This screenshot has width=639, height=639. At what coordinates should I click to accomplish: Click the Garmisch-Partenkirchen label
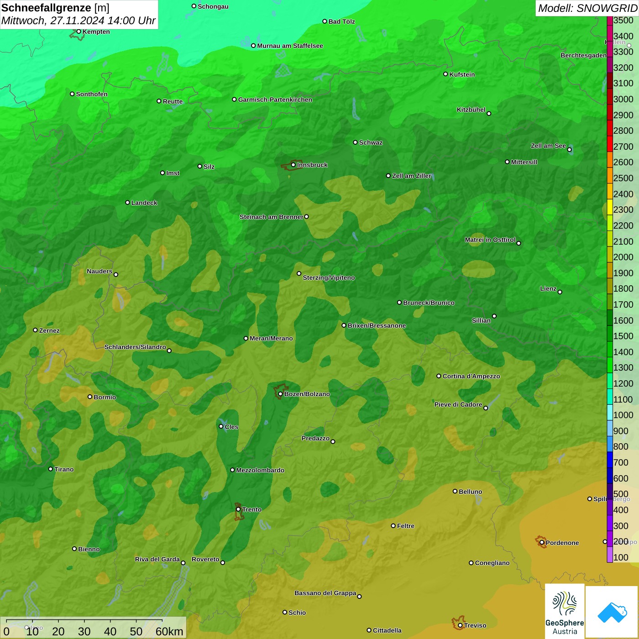275,100
